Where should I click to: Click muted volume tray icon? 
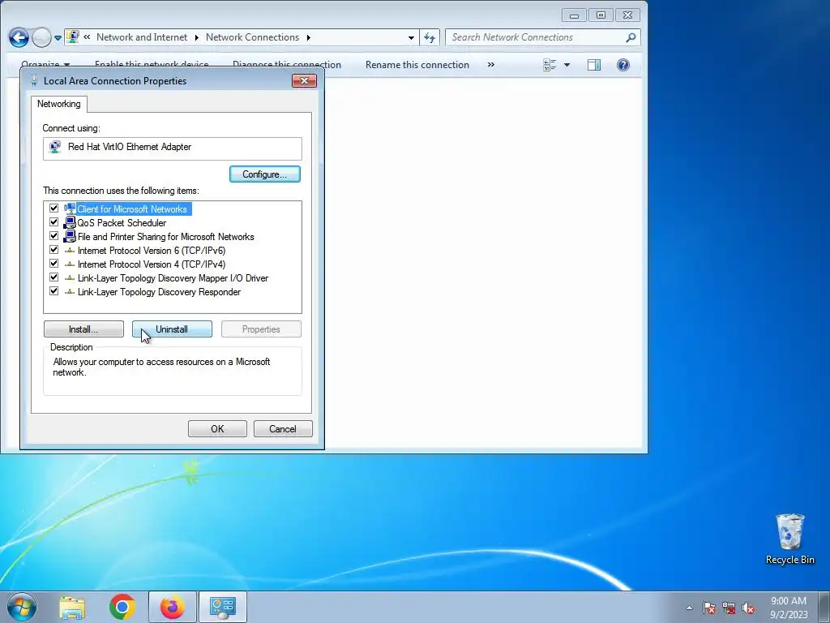pyautogui.click(x=748, y=608)
